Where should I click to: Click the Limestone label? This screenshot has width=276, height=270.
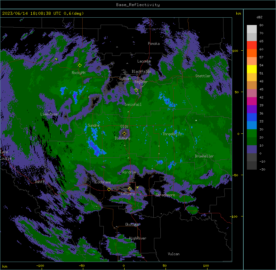[x=49, y=114]
